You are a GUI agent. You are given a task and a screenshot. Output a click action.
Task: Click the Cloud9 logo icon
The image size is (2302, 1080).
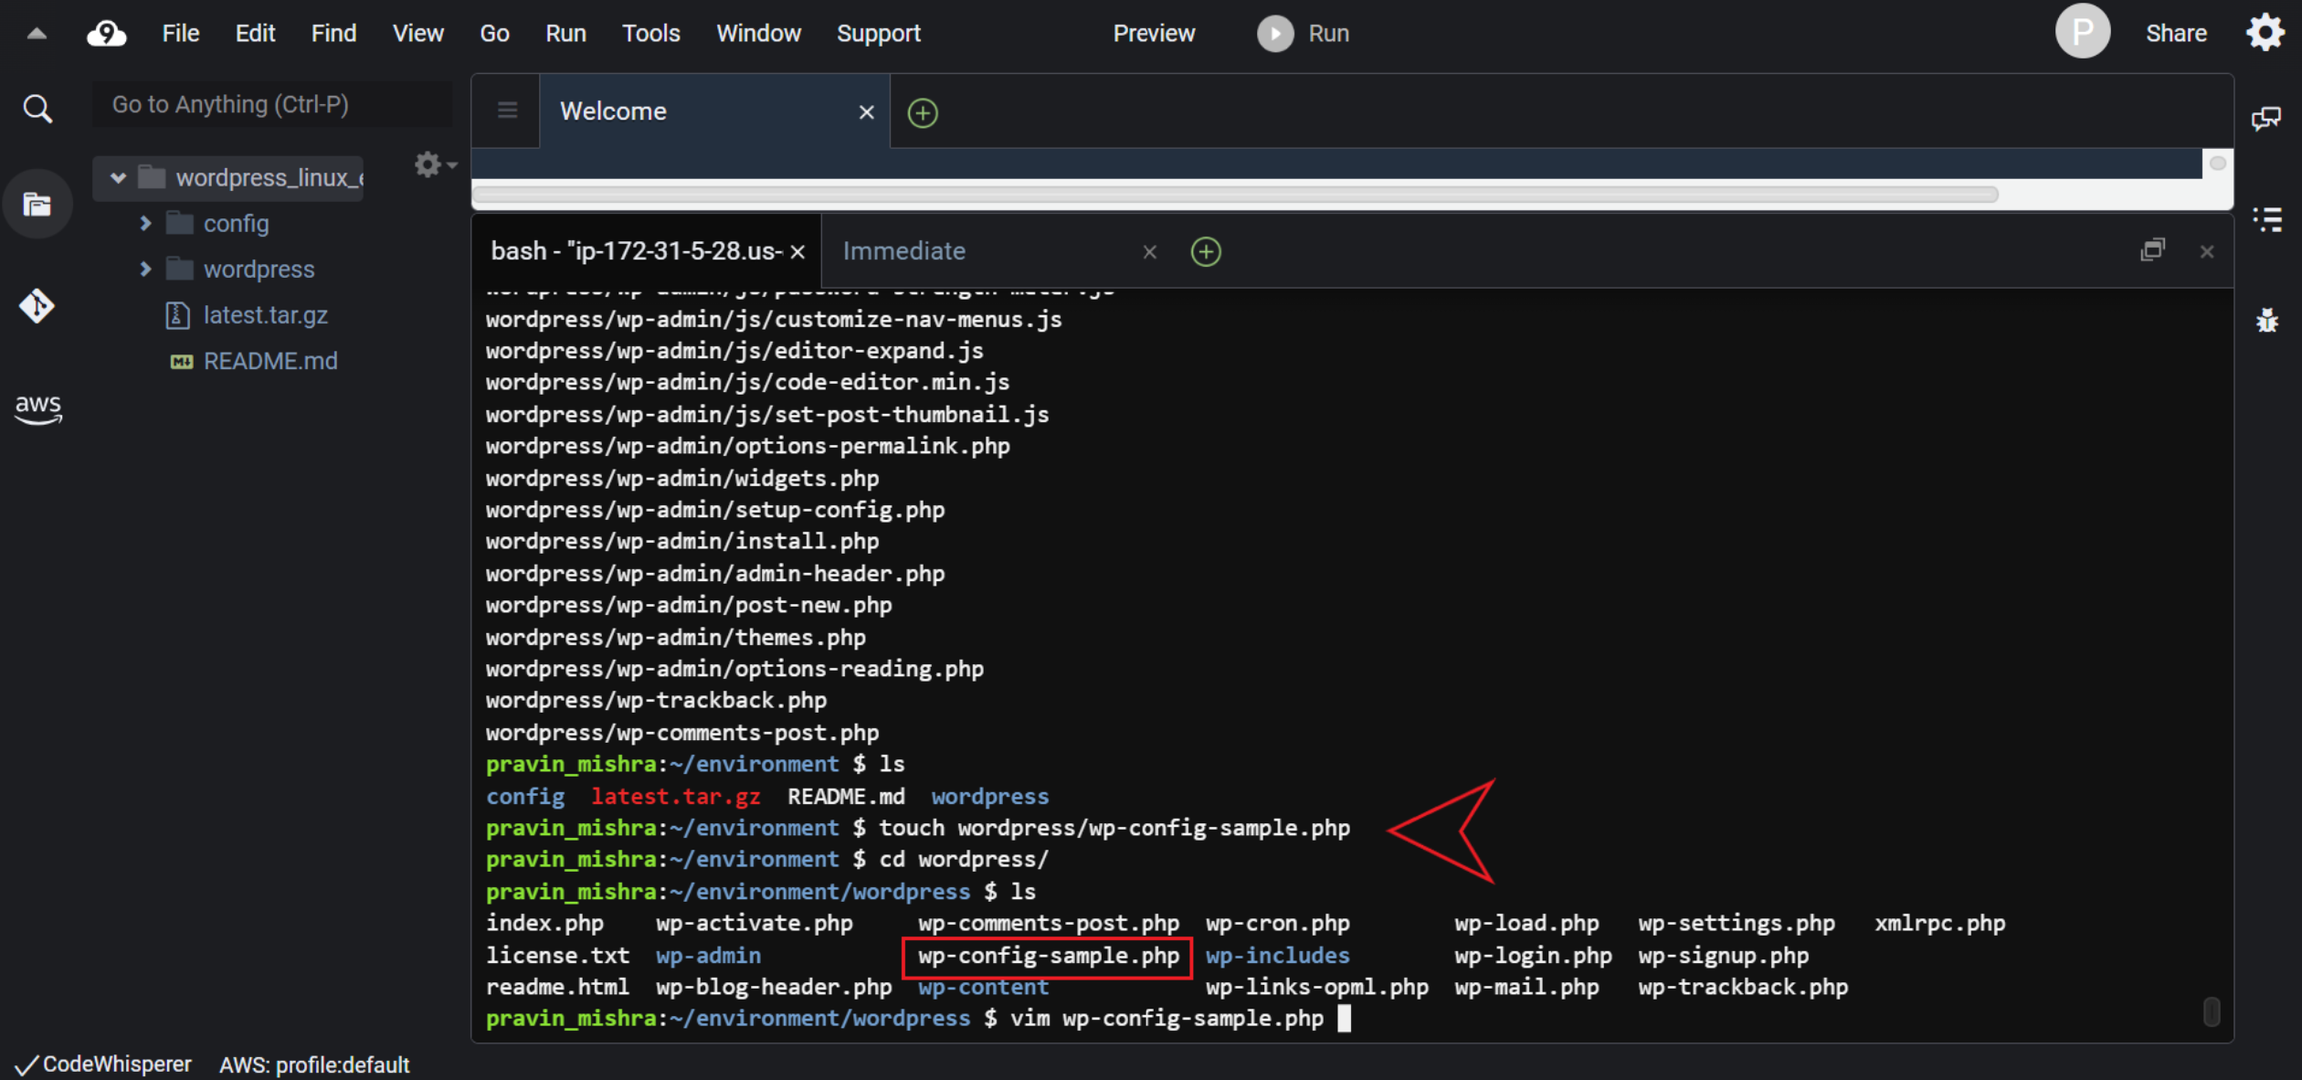point(107,34)
